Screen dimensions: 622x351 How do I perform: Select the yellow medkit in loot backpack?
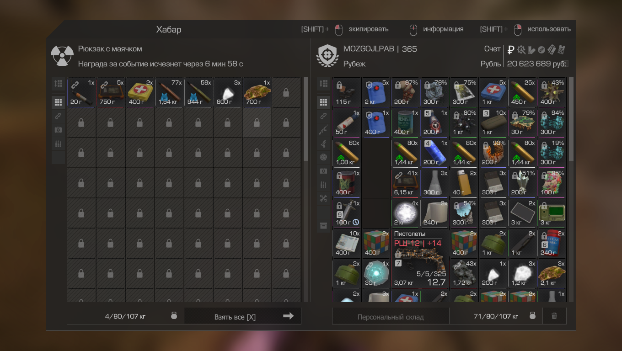tap(140, 92)
